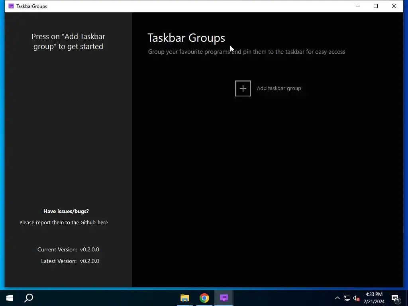Click the plus icon to add group
Viewport: 408px width, 306px height.
tap(243, 88)
